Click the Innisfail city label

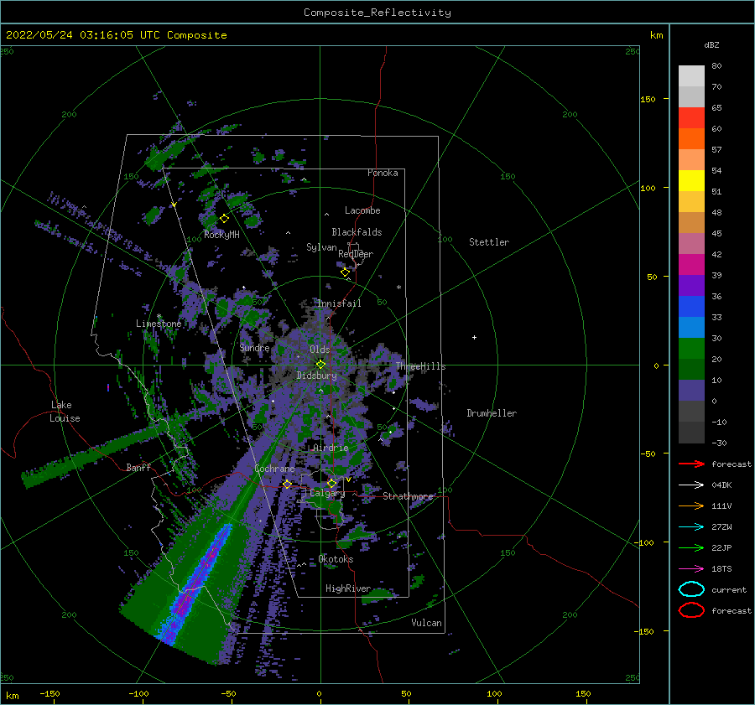339,303
